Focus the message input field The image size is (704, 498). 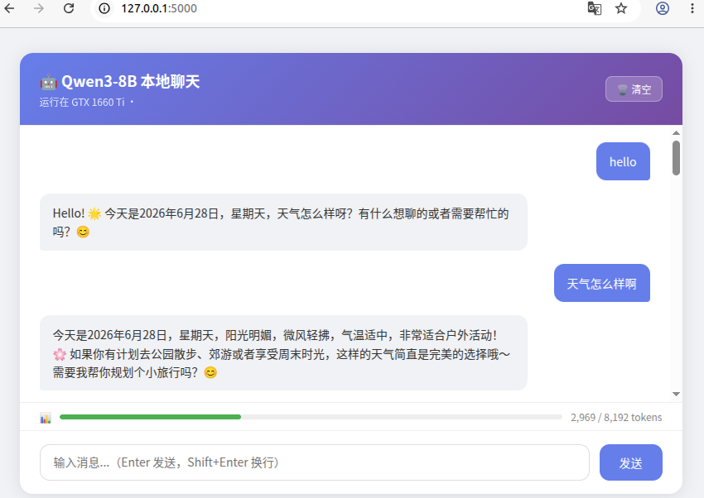point(314,462)
